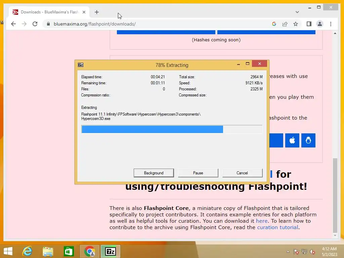Pause the 7-Zip extraction
The width and height of the screenshot is (344, 258).
(198, 173)
